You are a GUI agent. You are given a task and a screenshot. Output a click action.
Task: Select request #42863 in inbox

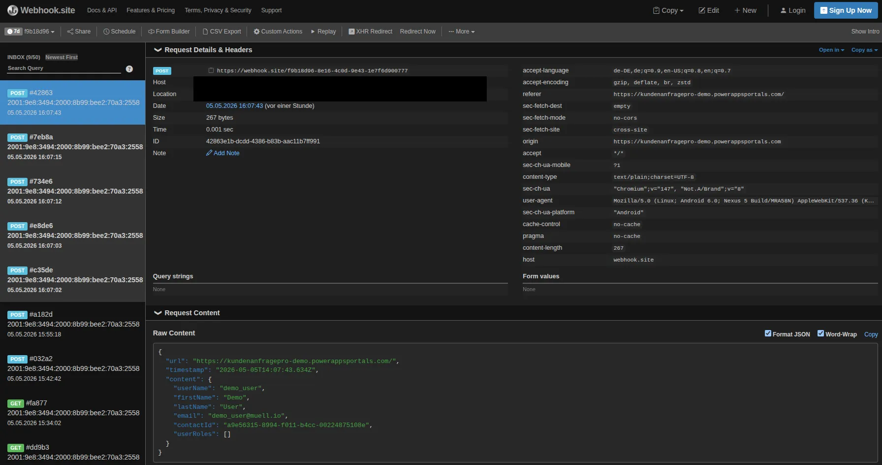pos(73,102)
